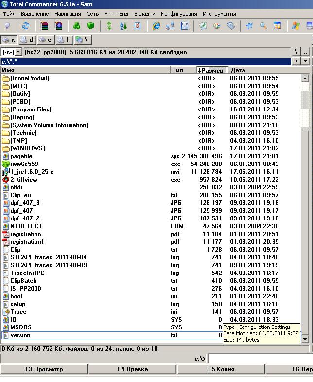Open directory history dropdown arrow in path bar

(x=305, y=61)
